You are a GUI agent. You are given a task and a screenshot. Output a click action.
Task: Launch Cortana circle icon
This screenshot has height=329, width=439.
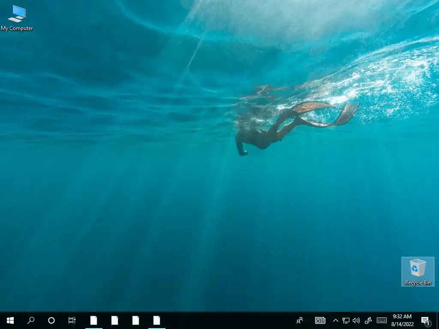[51, 320]
